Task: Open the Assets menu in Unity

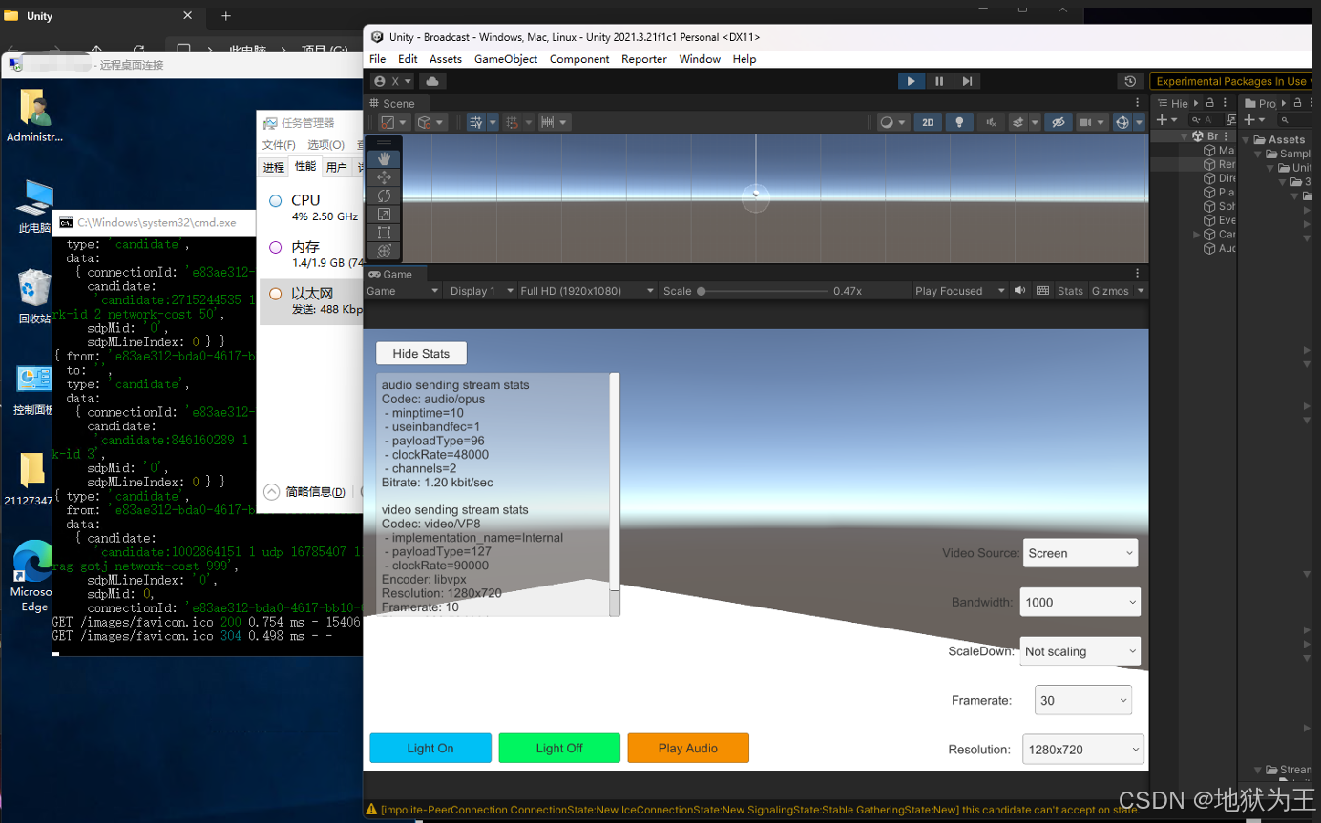Action: (446, 59)
